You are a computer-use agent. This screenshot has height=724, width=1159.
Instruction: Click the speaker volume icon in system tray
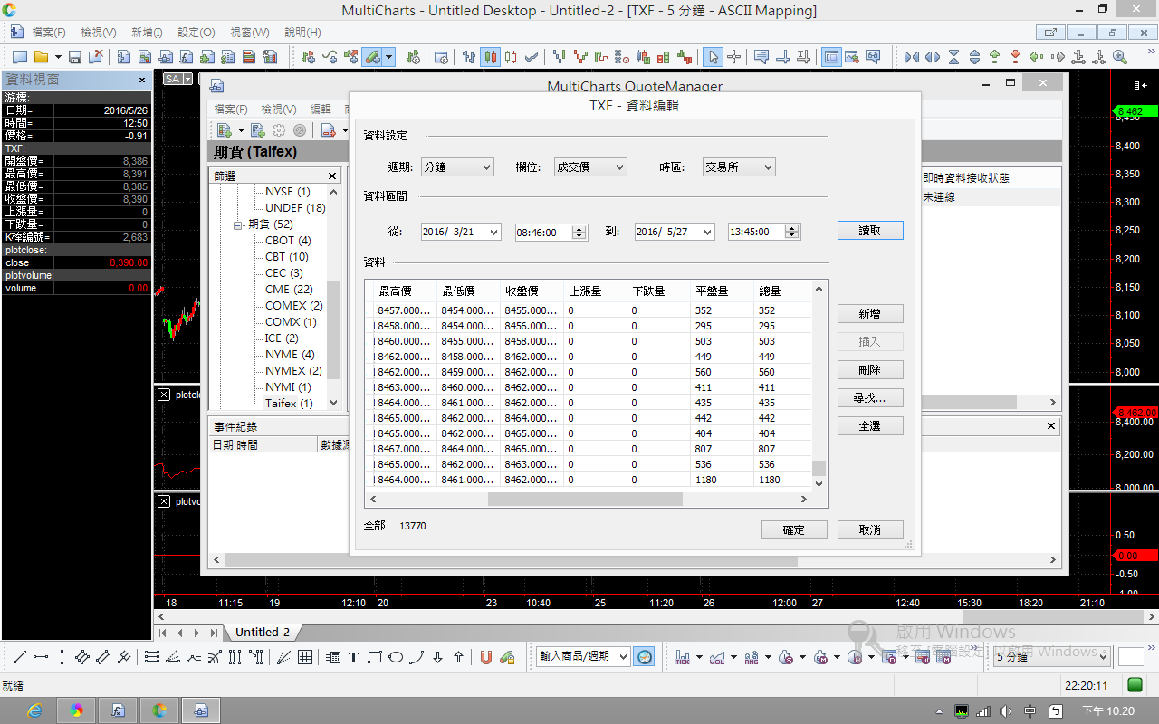(1006, 711)
